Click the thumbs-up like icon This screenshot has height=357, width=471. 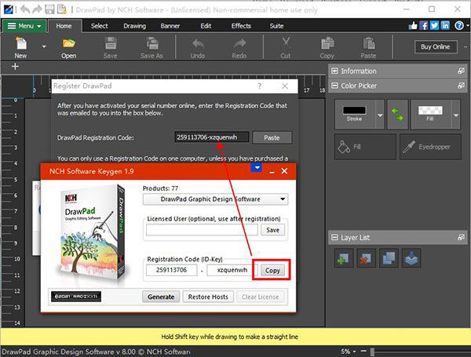(x=413, y=26)
